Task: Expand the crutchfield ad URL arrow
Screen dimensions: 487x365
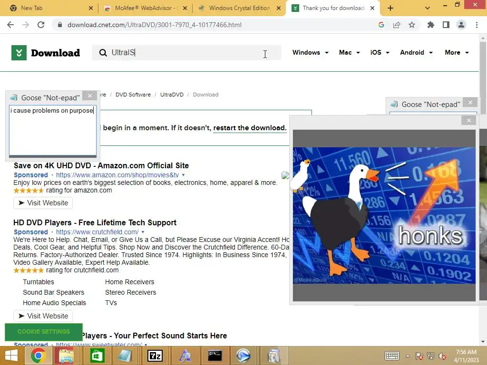Action: pyautogui.click(x=143, y=232)
